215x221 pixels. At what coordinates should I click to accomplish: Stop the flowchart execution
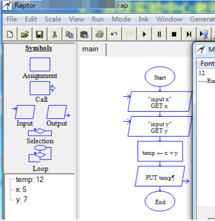tap(174, 34)
